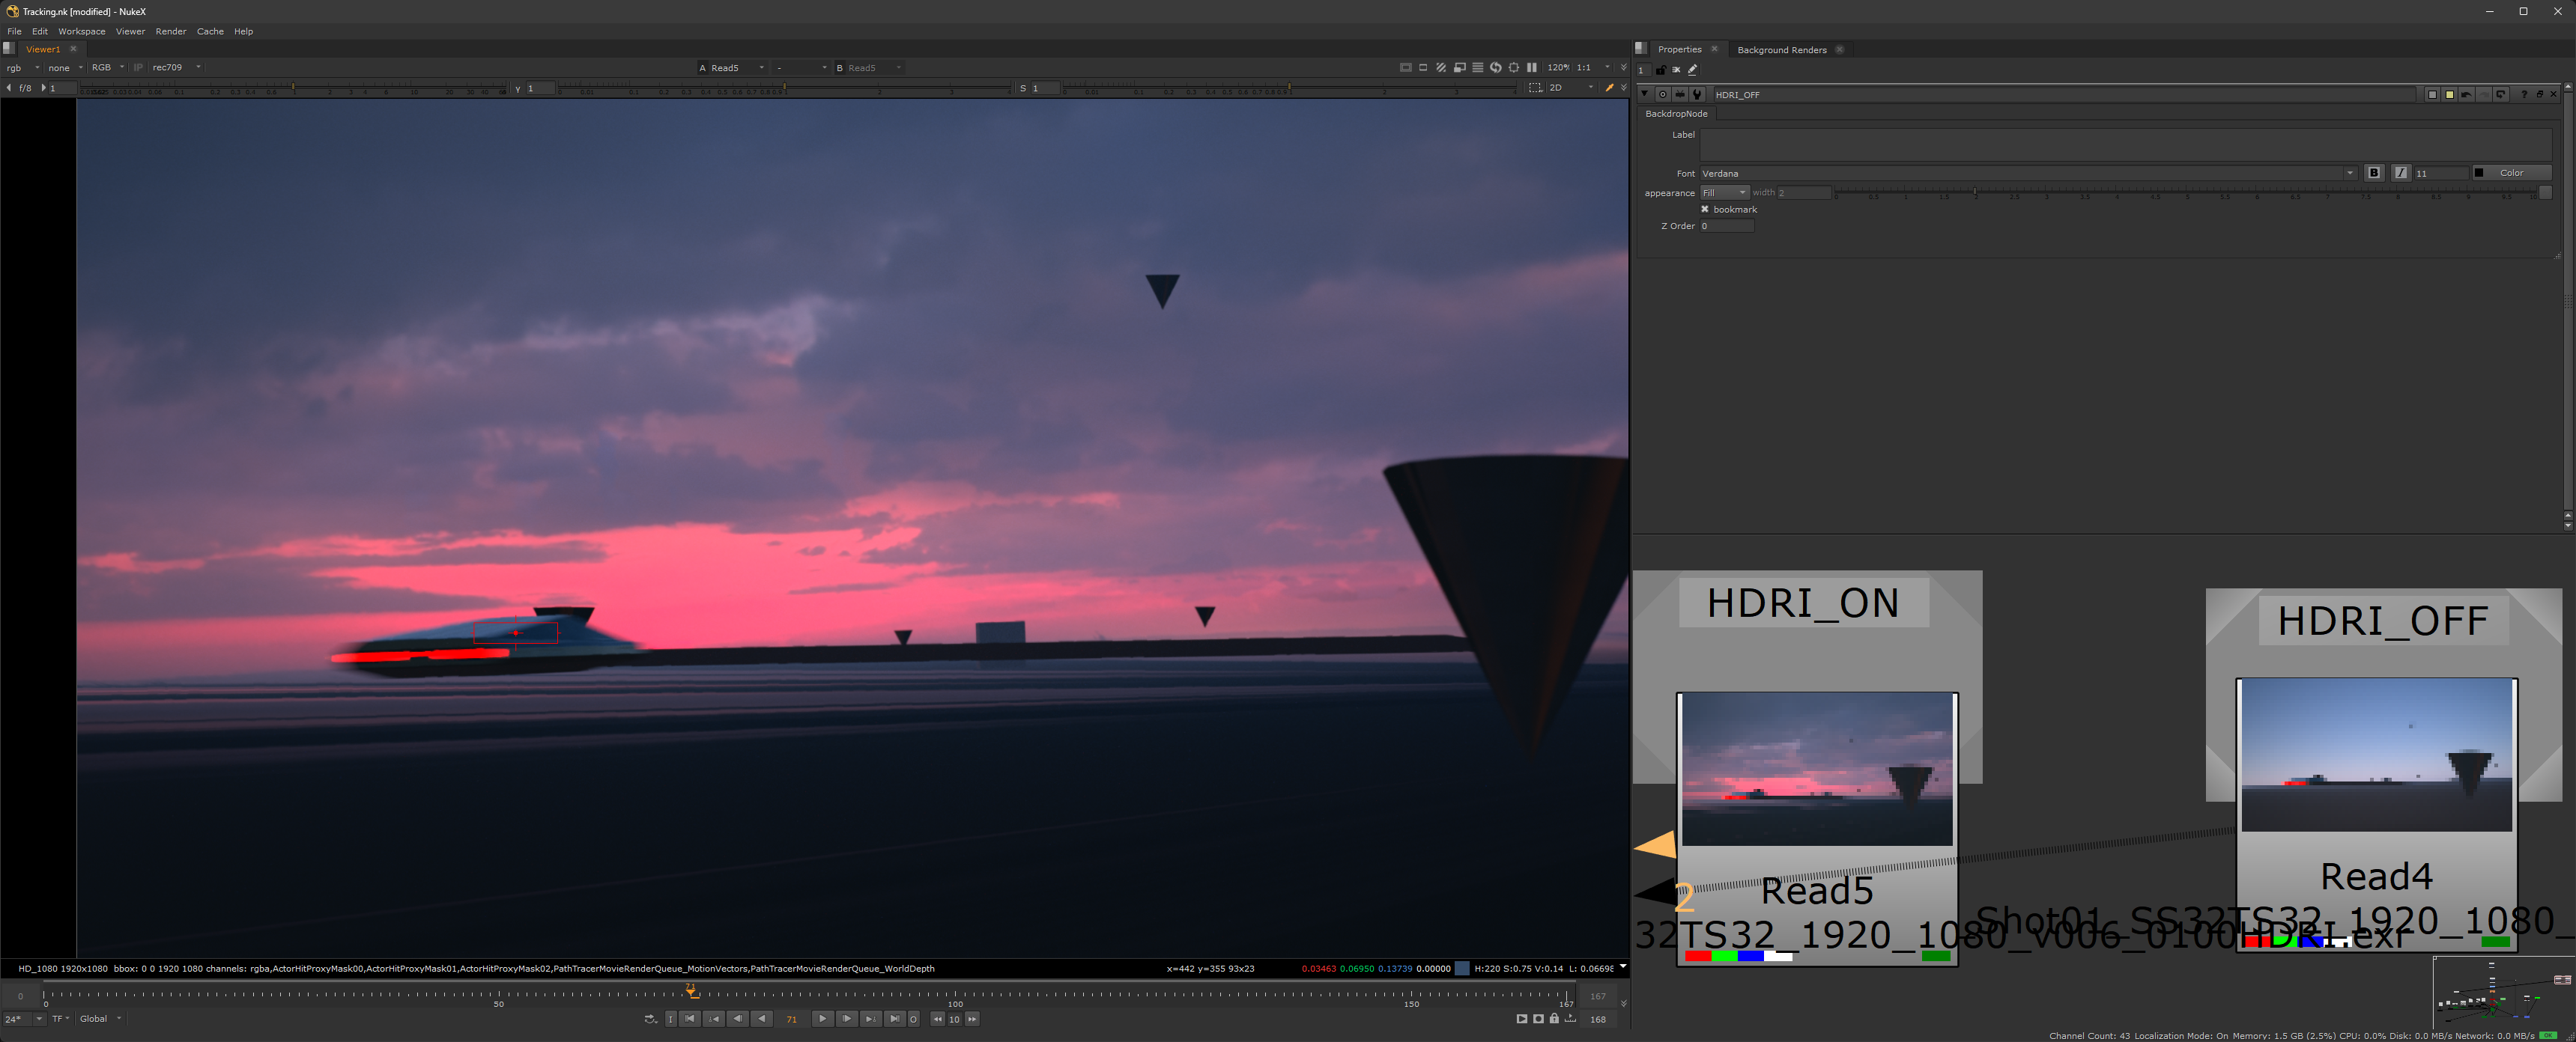Click the viewer refresh icon
2576x1042 pixels.
pyautogui.click(x=1496, y=68)
